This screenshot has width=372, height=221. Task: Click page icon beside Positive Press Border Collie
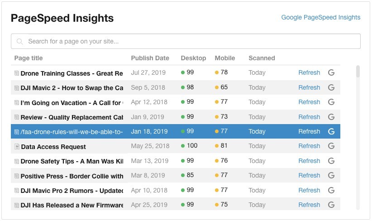pyautogui.click(x=17, y=176)
